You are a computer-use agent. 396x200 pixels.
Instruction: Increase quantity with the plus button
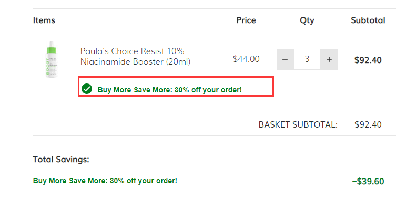[x=329, y=59]
